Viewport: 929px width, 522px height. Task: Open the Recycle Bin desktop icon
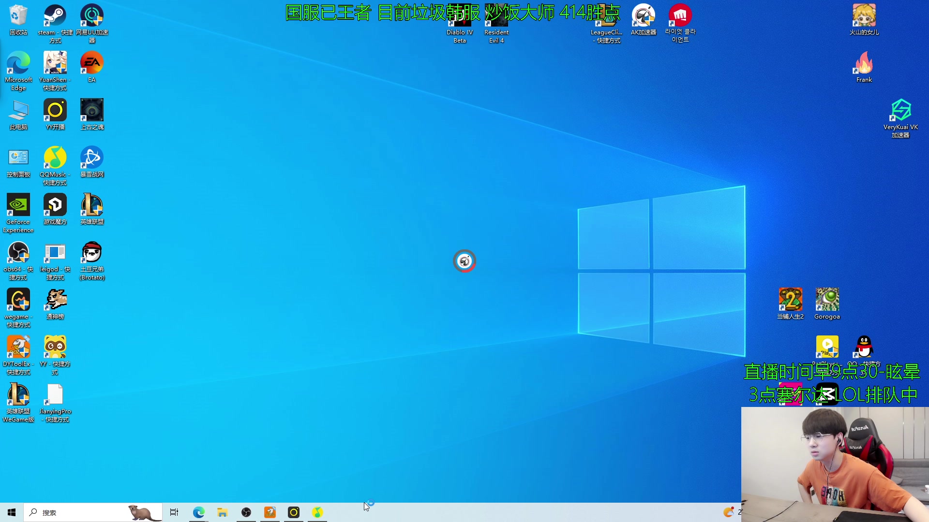click(18, 20)
